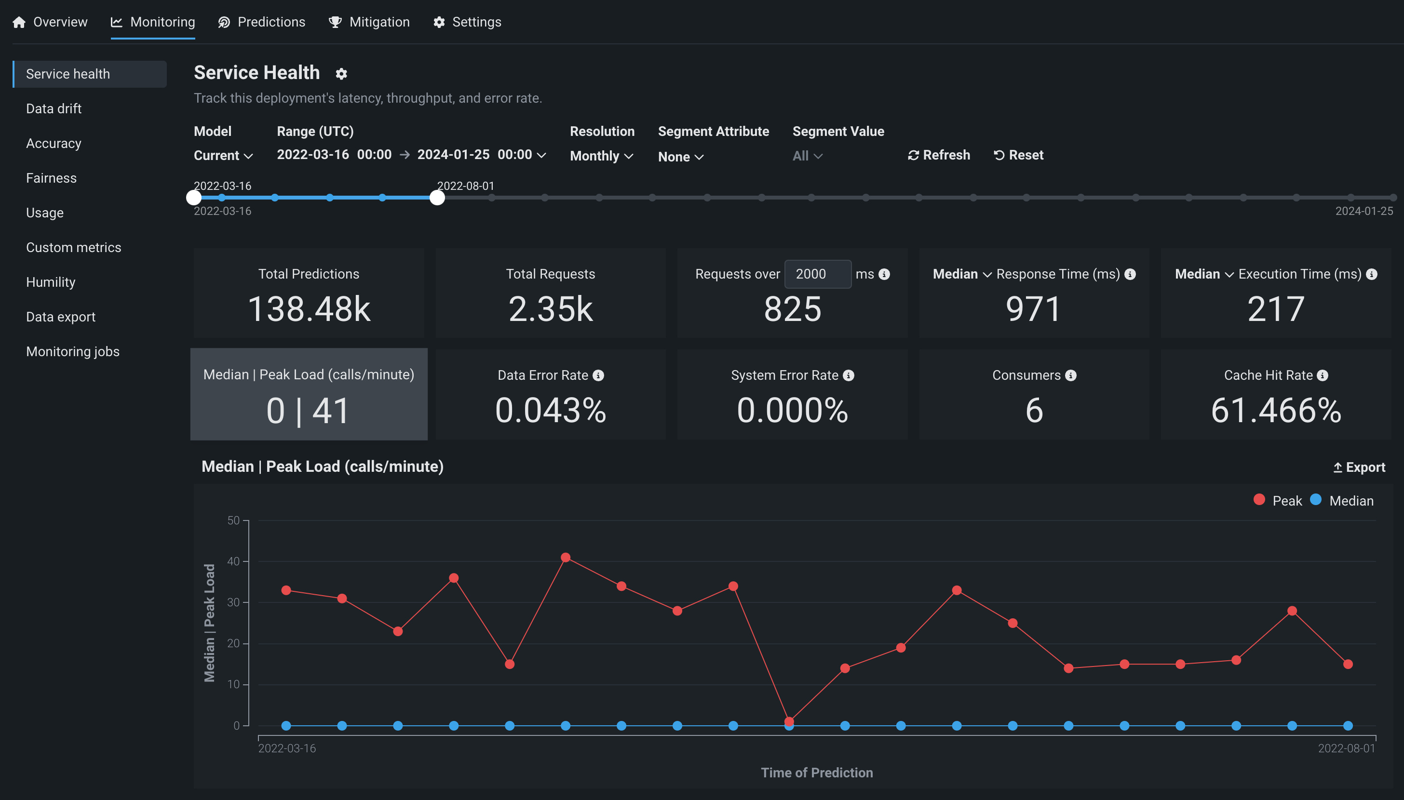Screen dimensions: 1404x800
Task: Toggle Peak series in chart legend
Action: 1278,501
